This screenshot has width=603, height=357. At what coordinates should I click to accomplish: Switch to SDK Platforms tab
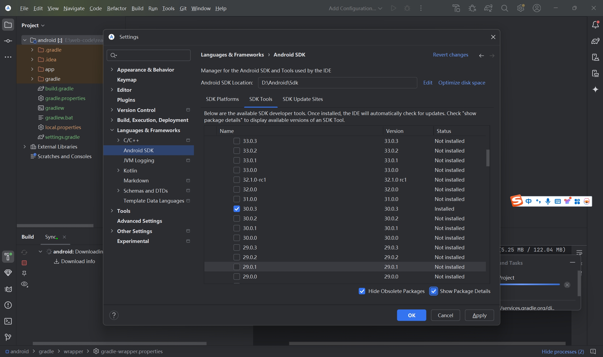[222, 99]
